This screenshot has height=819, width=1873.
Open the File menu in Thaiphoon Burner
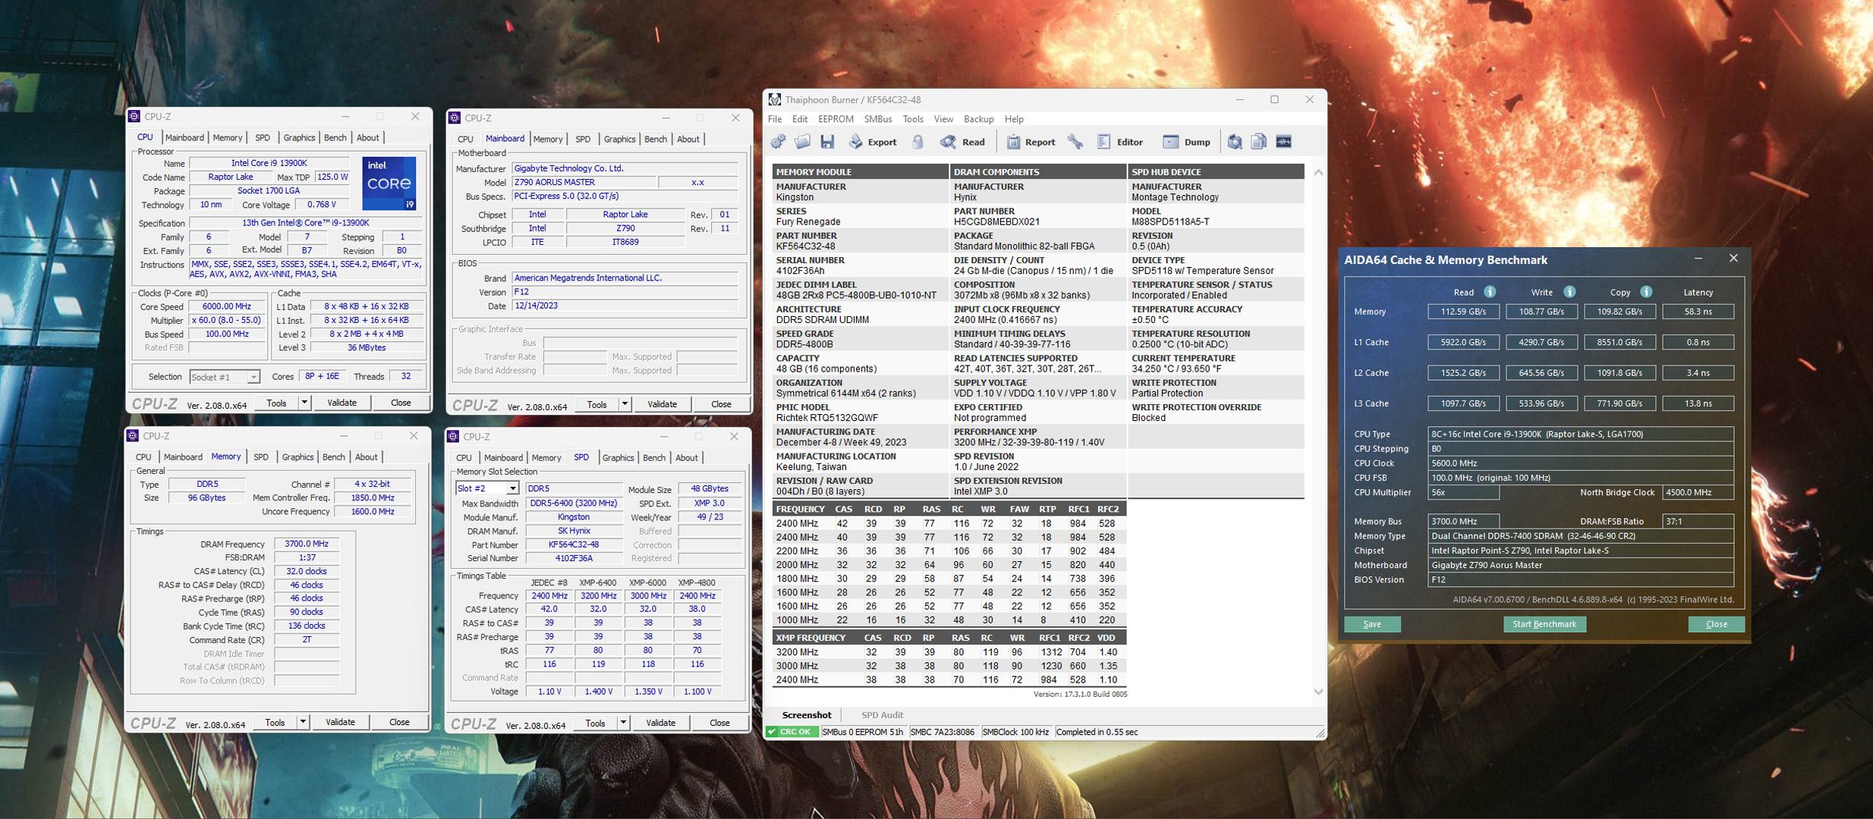tap(775, 119)
